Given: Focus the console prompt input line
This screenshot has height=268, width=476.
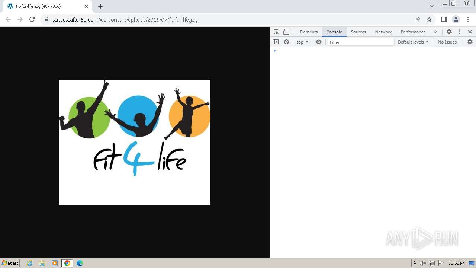Looking at the screenshot, I should click(375, 51).
